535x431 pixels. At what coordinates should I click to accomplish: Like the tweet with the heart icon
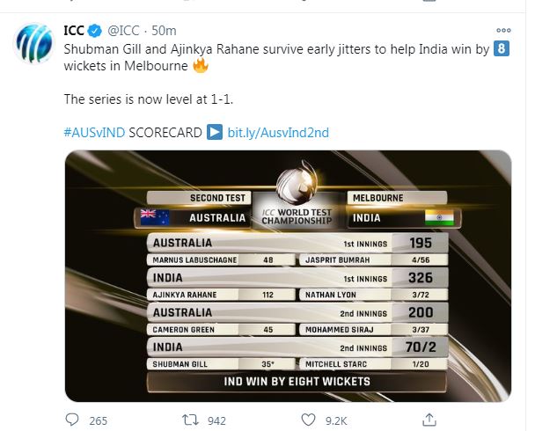(308, 420)
